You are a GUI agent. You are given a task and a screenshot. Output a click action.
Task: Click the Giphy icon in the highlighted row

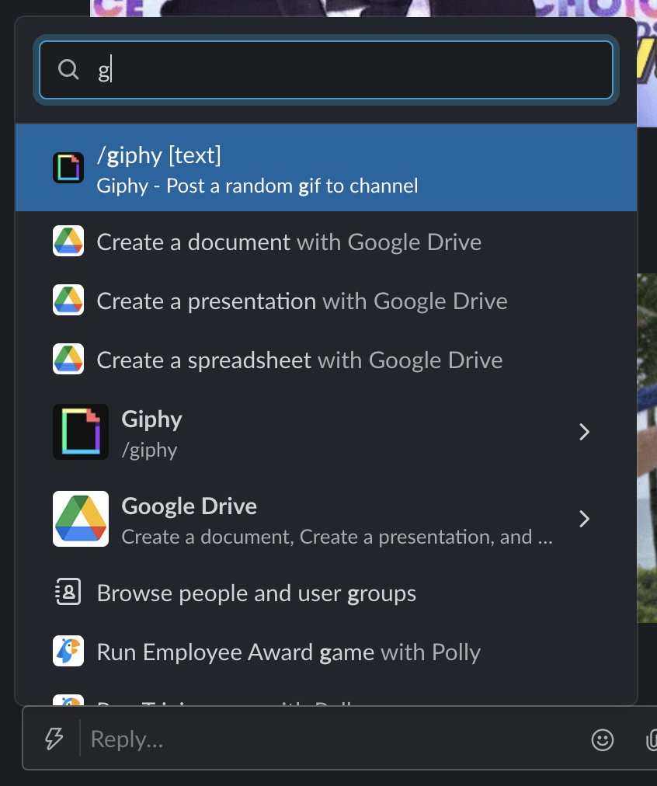[68, 168]
